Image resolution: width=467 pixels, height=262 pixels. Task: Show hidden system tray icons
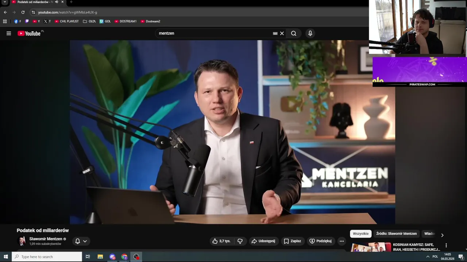point(428,257)
